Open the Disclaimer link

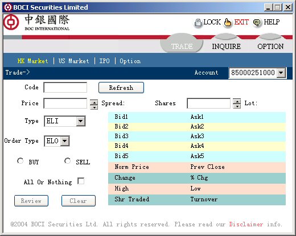(x=246, y=224)
